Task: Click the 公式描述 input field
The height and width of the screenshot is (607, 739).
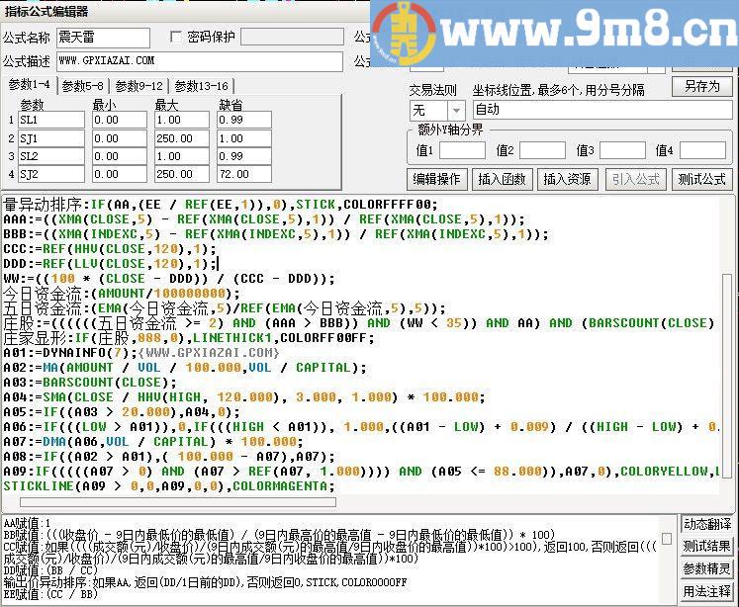Action: point(200,61)
